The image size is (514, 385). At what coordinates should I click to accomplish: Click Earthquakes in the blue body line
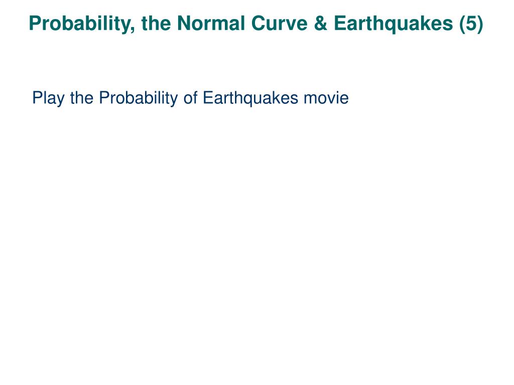click(250, 98)
